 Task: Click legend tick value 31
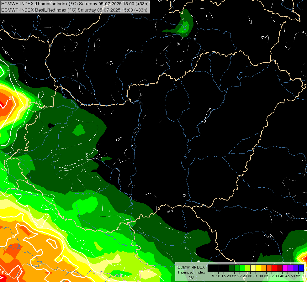click(256, 276)
